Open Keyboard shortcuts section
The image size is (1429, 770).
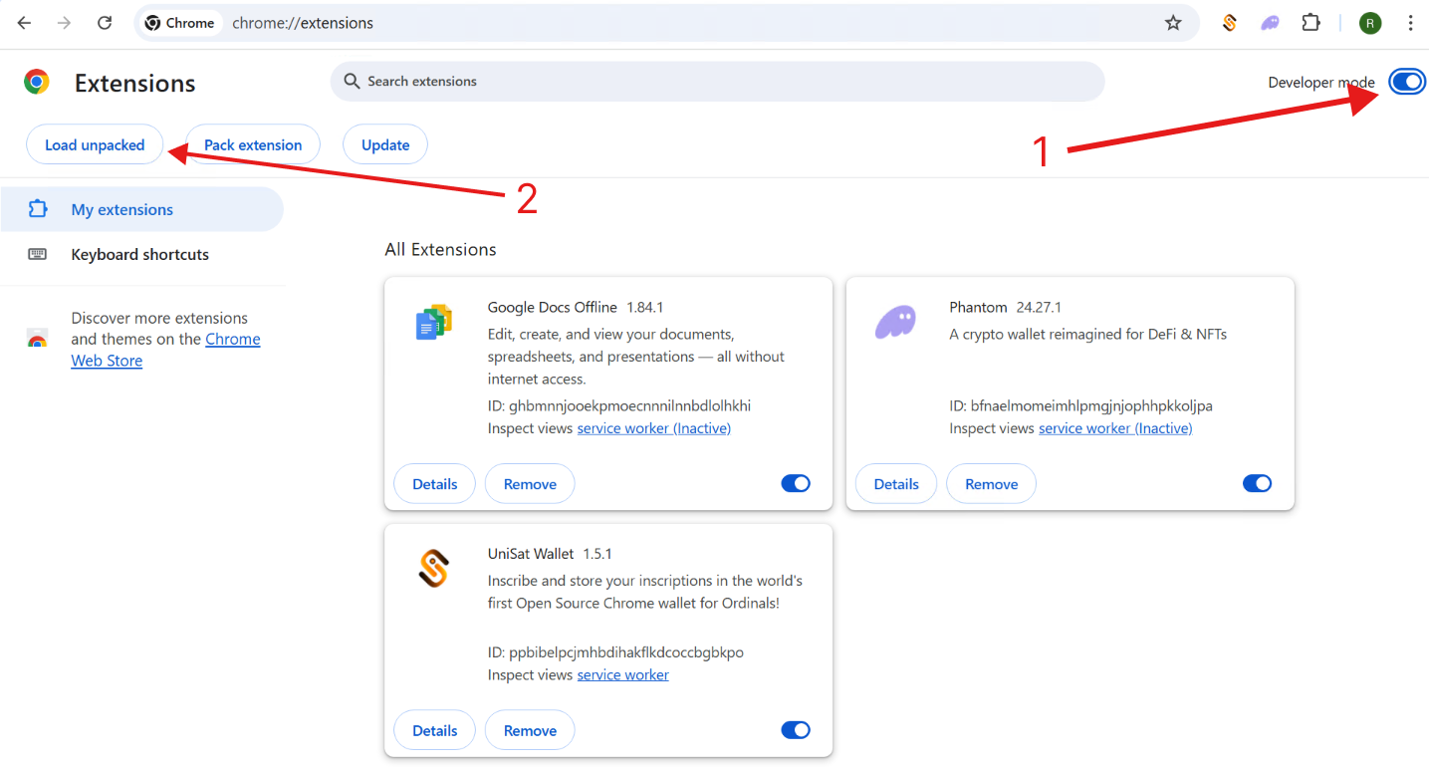tap(139, 254)
